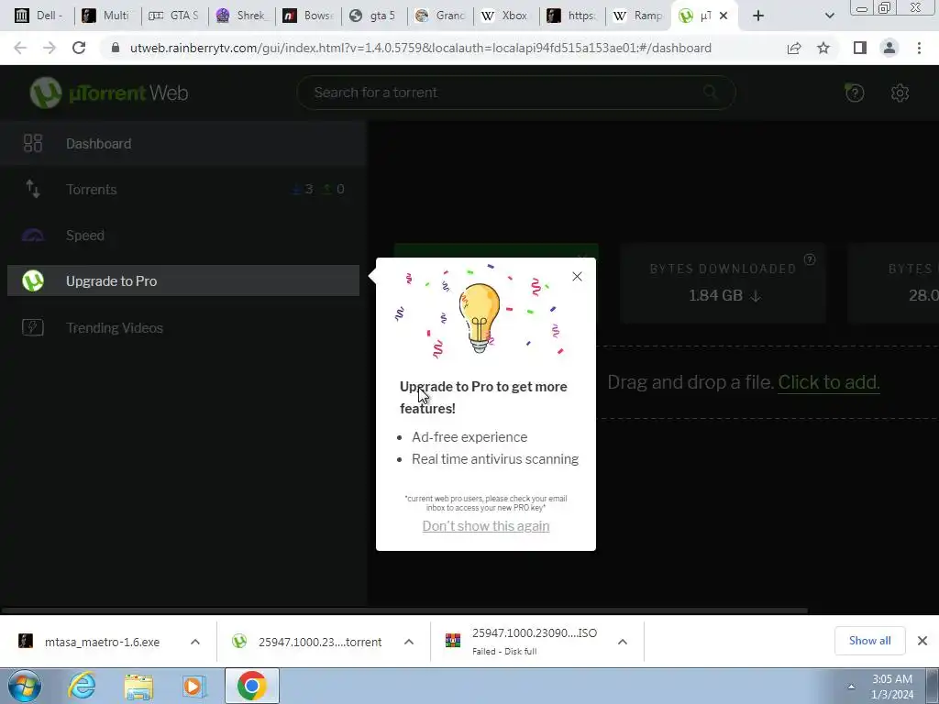Focus the Search for a torrent field
Image resolution: width=939 pixels, height=704 pixels.
tap(516, 93)
